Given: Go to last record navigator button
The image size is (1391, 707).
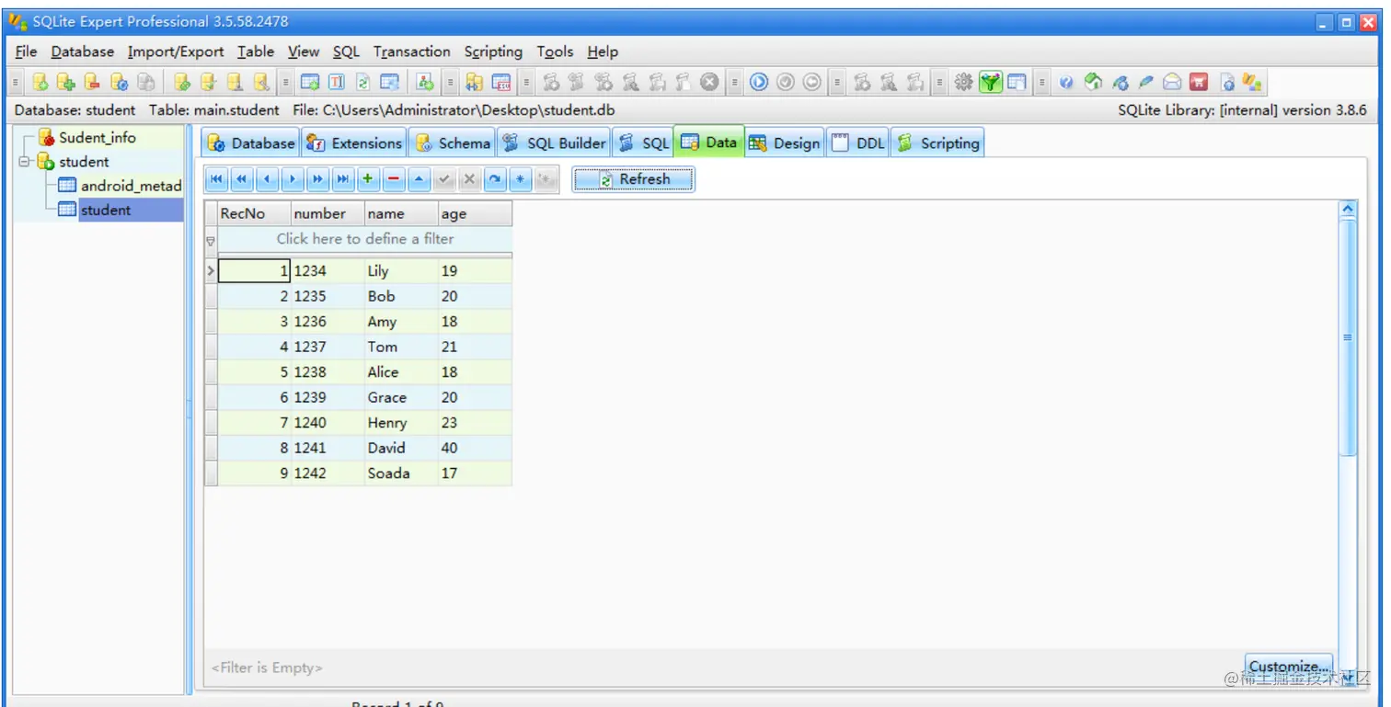Looking at the screenshot, I should point(342,179).
